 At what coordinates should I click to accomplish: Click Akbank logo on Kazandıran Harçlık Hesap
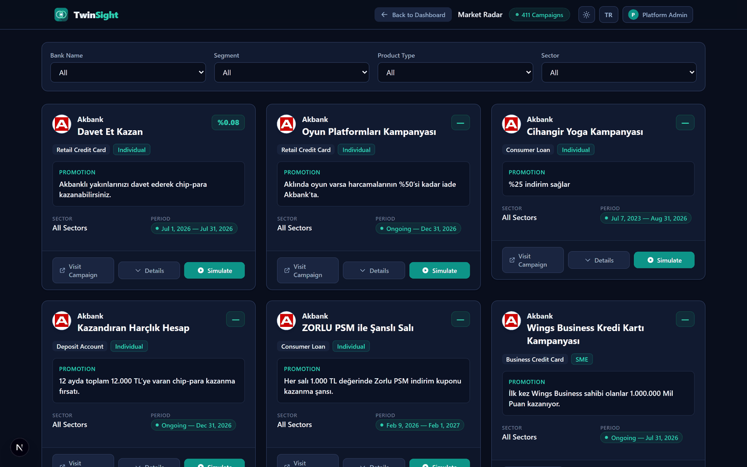click(x=62, y=320)
